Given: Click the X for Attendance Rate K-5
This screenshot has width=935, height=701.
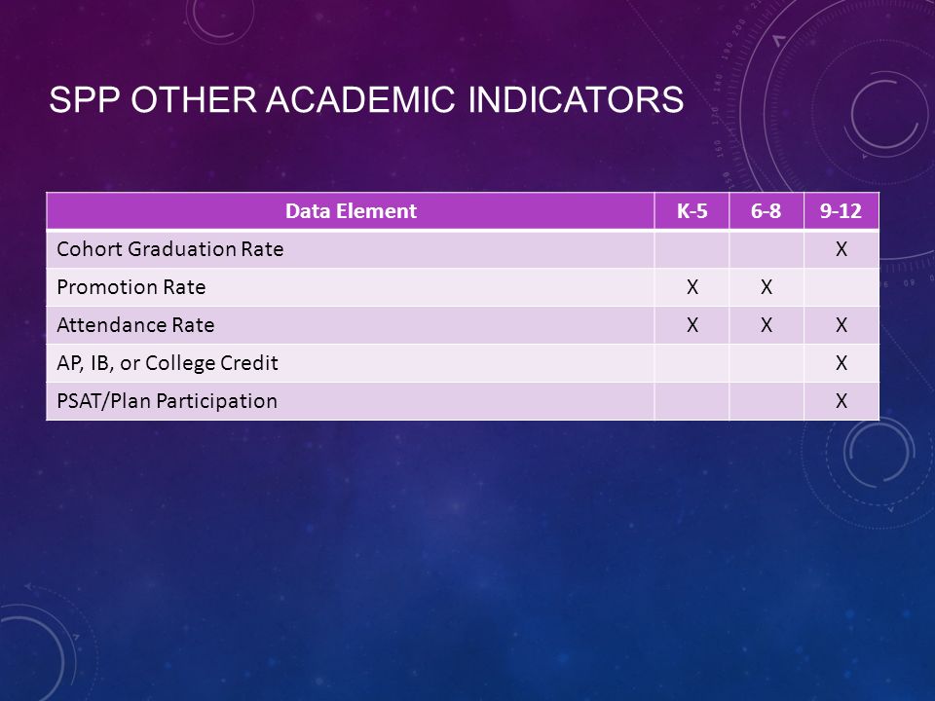Looking at the screenshot, I should pos(692,325).
